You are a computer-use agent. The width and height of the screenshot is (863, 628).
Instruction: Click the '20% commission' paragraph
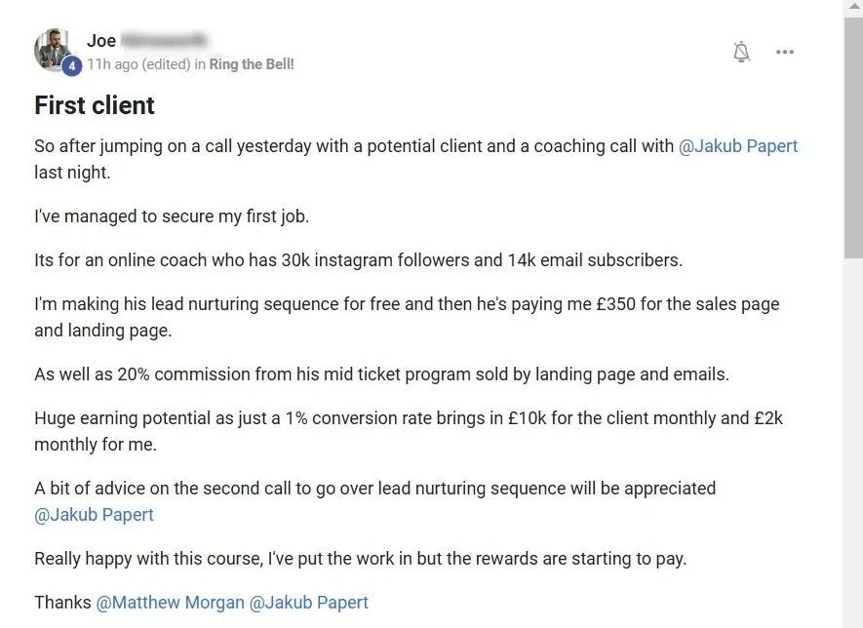click(381, 374)
